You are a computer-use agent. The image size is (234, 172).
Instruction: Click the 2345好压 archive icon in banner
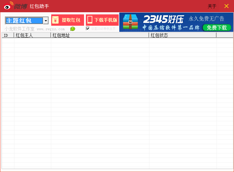pos(130,22)
